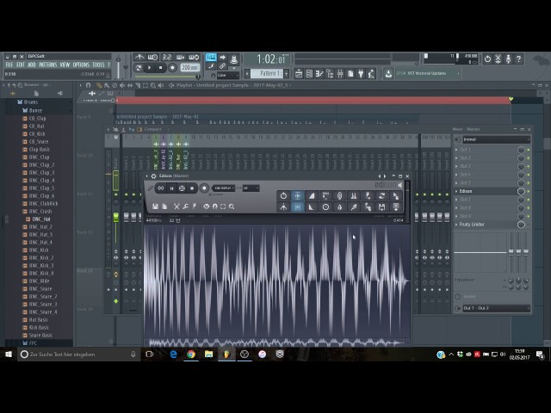Toggle the metronome button
Viewport: 551px width, 413px height.
pos(139,57)
